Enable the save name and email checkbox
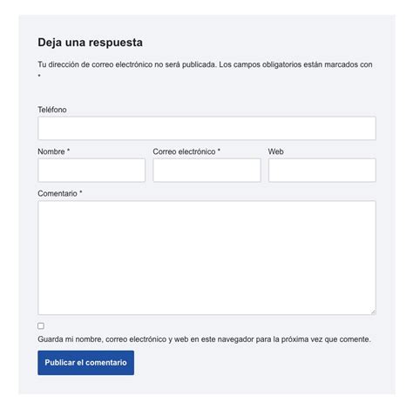 click(x=41, y=325)
